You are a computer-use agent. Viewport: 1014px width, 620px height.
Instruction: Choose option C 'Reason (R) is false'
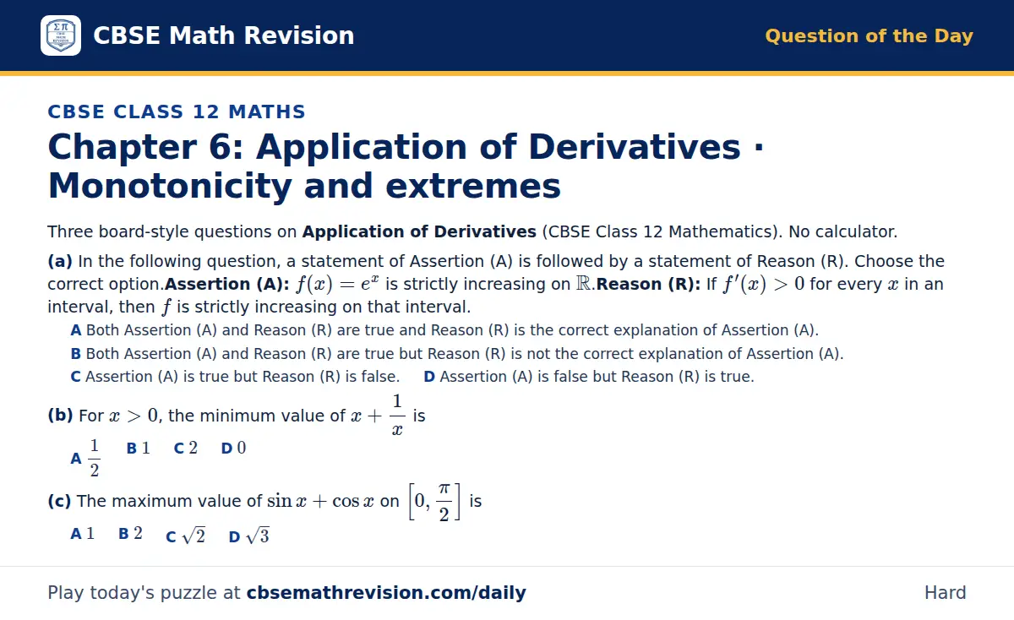tap(235, 377)
